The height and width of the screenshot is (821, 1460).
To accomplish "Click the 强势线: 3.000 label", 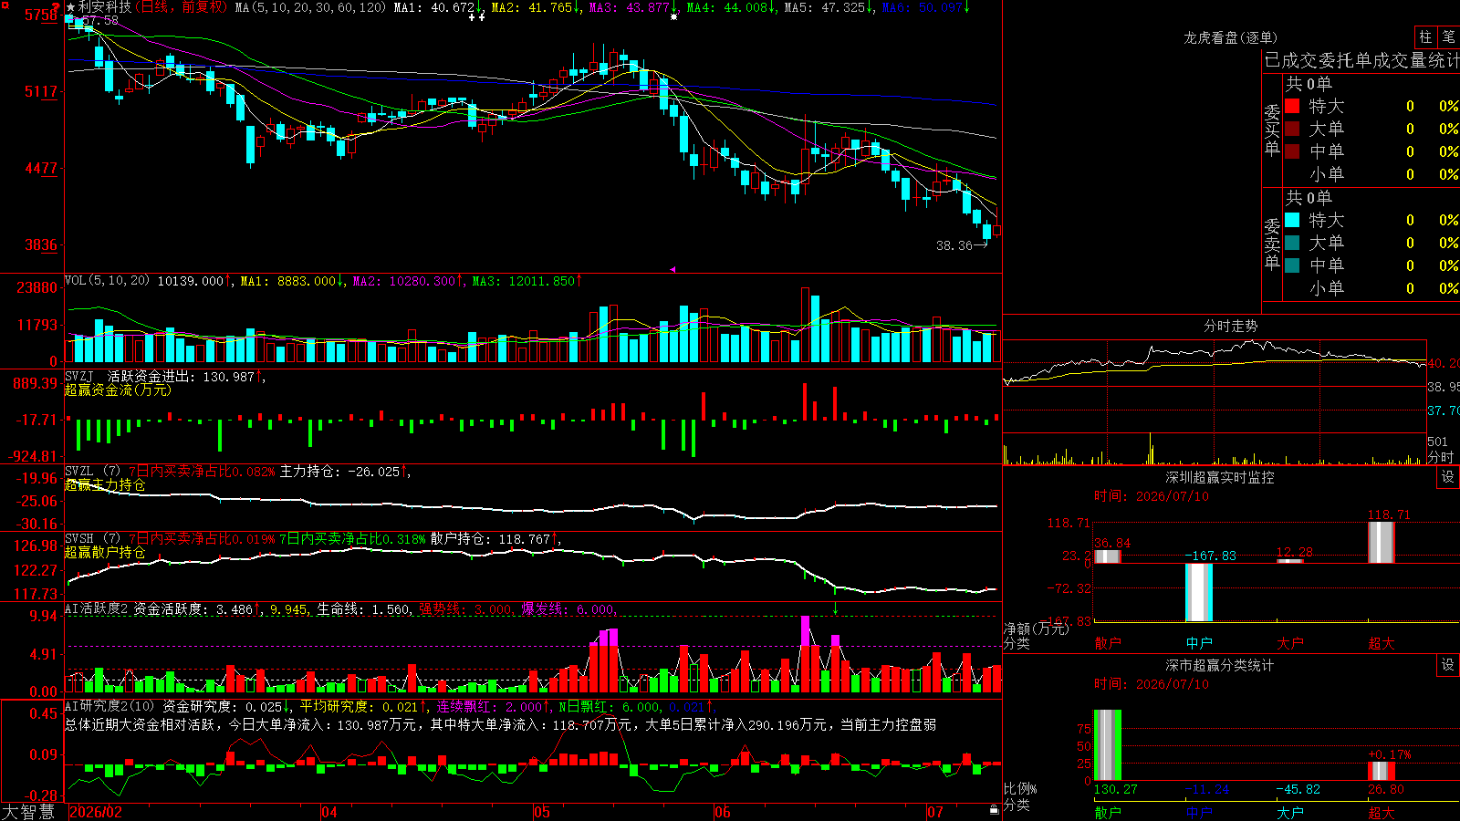I will (465, 608).
